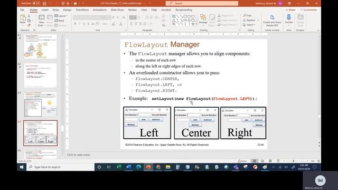This screenshot has width=338, height=190.
Task: Click the Format Painter brush icon
Action: [x=29, y=25]
